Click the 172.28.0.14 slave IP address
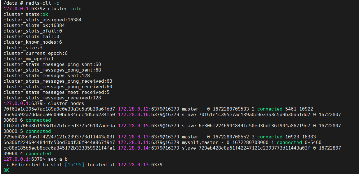The image size is (359, 174). 133,148
